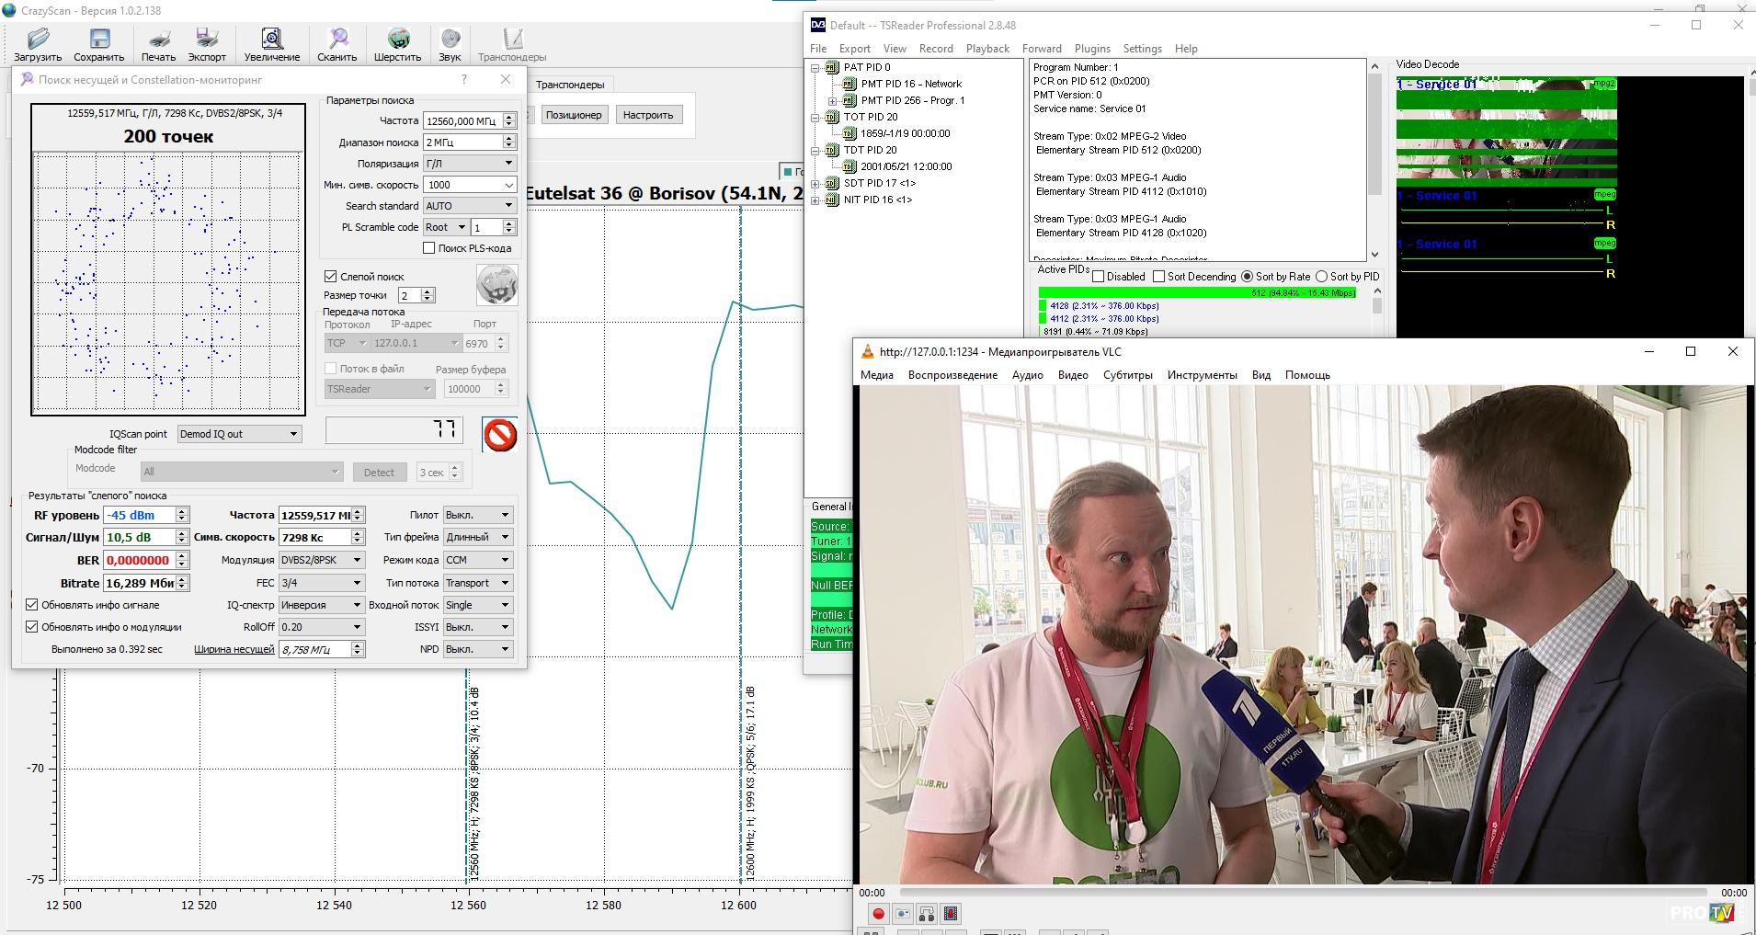The width and height of the screenshot is (1756, 935).
Task: Click the VLC record button
Action: 878,913
